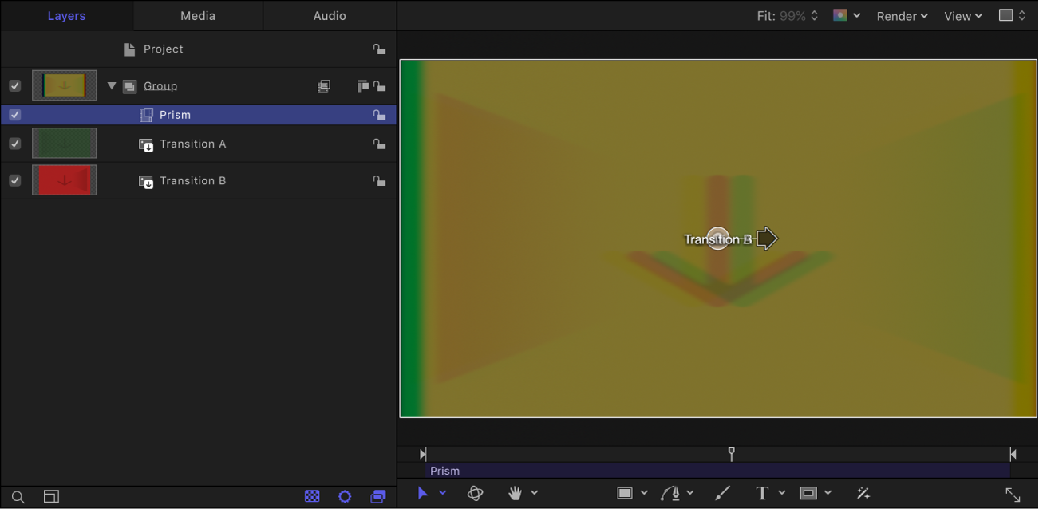Select the 3D Transform tool

[x=476, y=493]
